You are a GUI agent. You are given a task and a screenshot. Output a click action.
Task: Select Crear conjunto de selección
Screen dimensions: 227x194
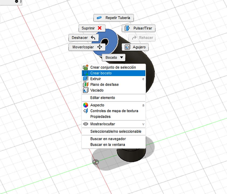coord(114,67)
